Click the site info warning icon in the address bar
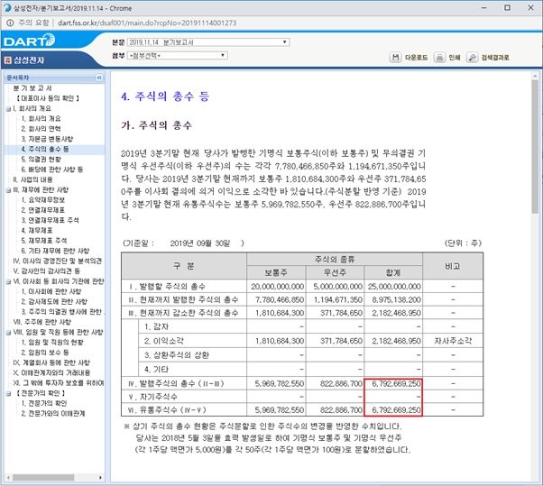543x486 pixels. point(9,22)
